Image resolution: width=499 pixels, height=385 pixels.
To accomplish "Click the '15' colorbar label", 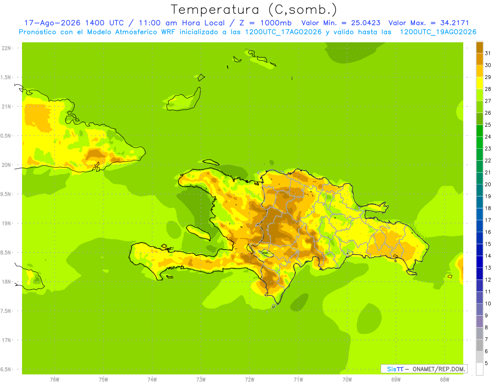I will (x=488, y=244).
